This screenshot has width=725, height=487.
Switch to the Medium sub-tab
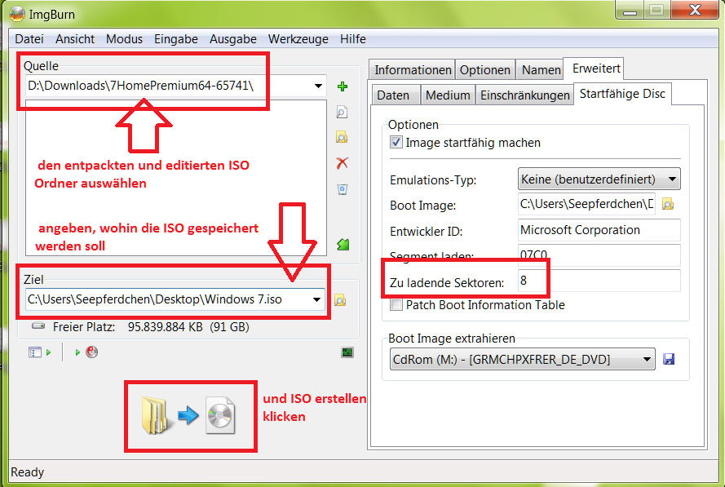[448, 95]
